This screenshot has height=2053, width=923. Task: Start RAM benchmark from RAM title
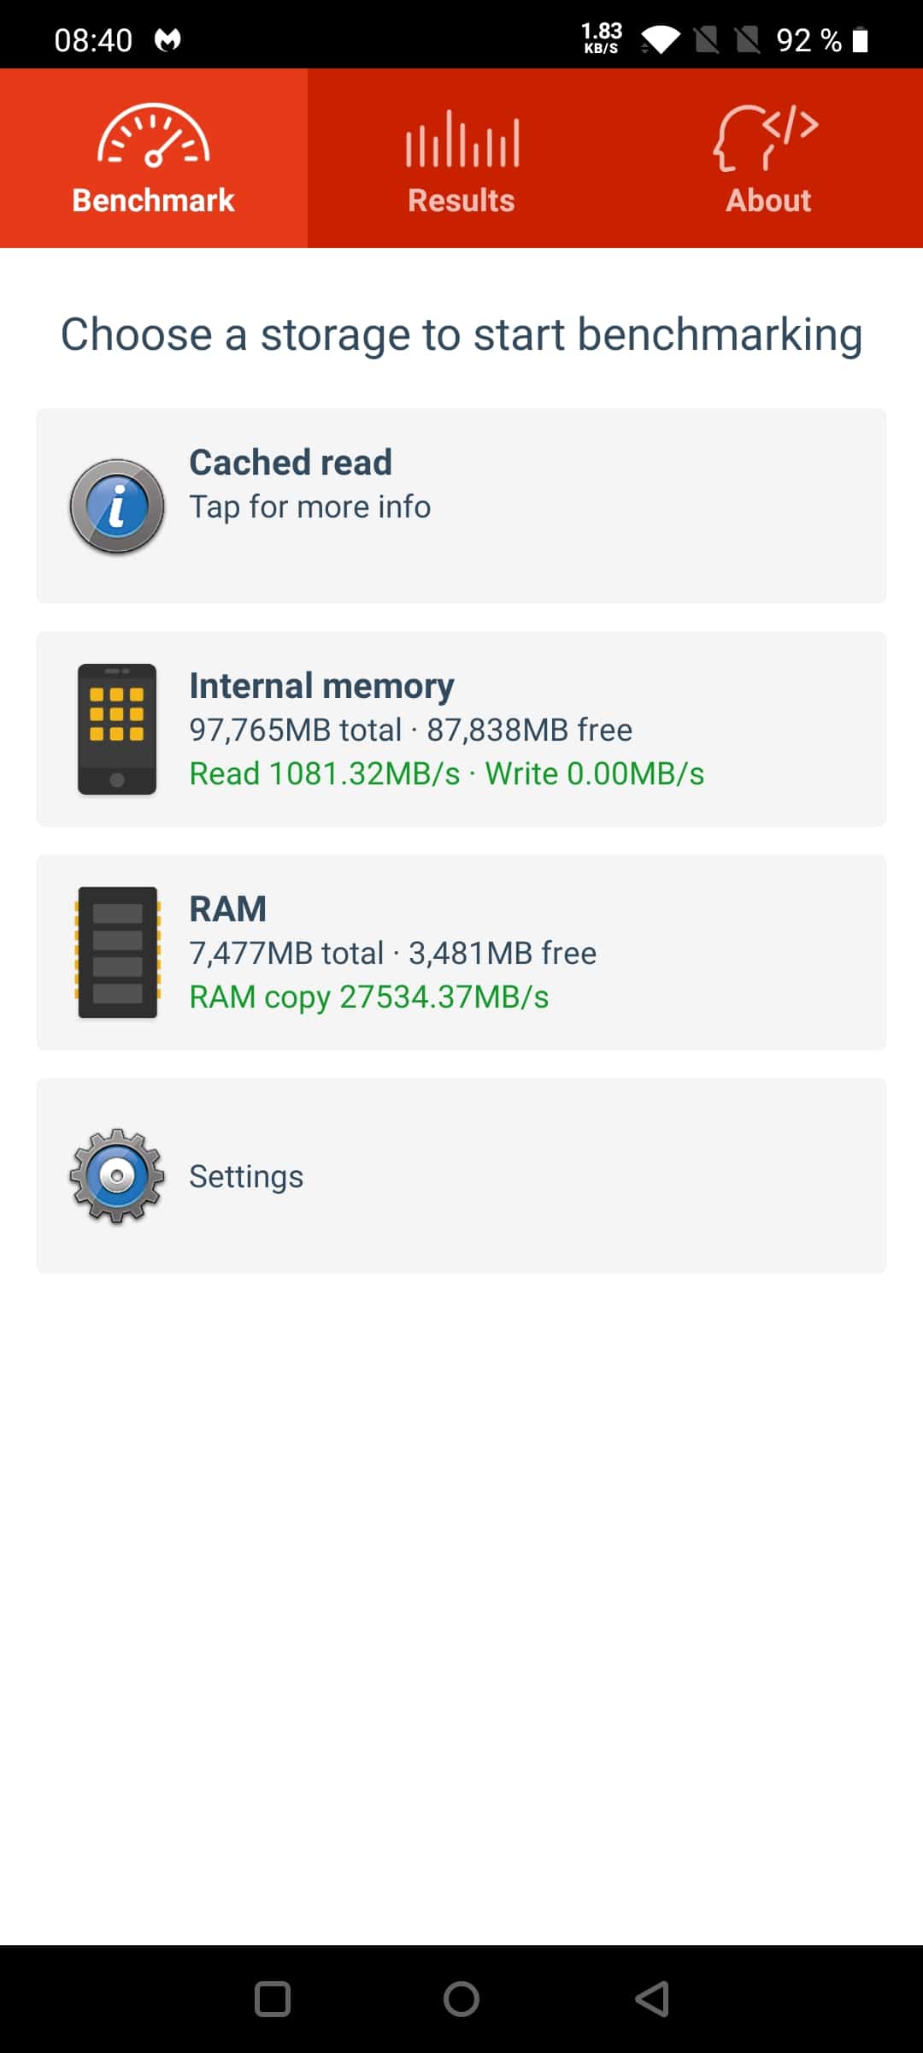228,908
